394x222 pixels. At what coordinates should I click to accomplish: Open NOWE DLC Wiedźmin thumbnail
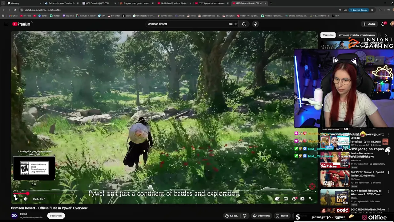335,197
